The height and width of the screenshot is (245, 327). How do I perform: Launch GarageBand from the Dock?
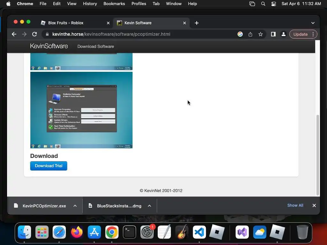182,232
